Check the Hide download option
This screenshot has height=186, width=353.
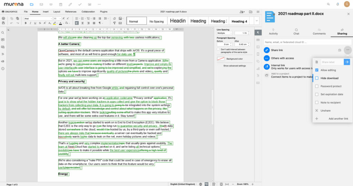click(x=317, y=78)
